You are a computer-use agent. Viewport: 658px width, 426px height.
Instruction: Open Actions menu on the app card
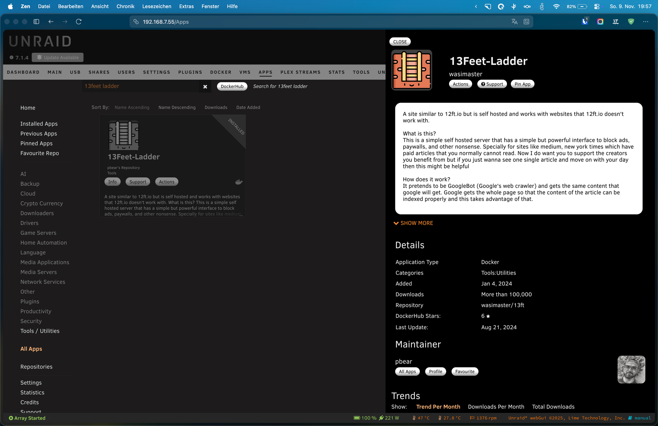pos(166,182)
